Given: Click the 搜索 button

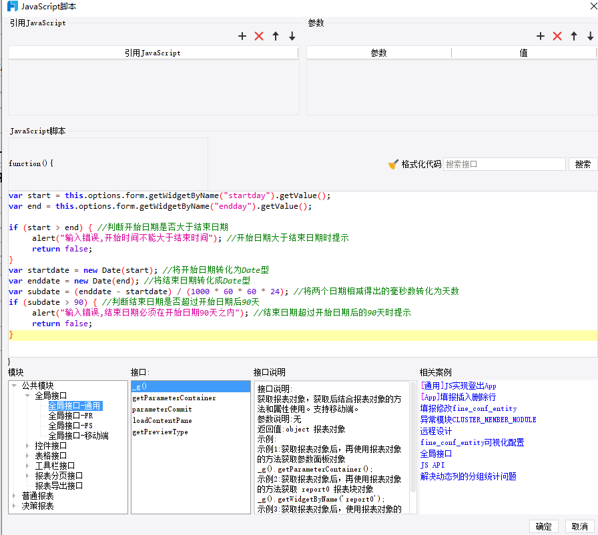Looking at the screenshot, I should (x=583, y=164).
